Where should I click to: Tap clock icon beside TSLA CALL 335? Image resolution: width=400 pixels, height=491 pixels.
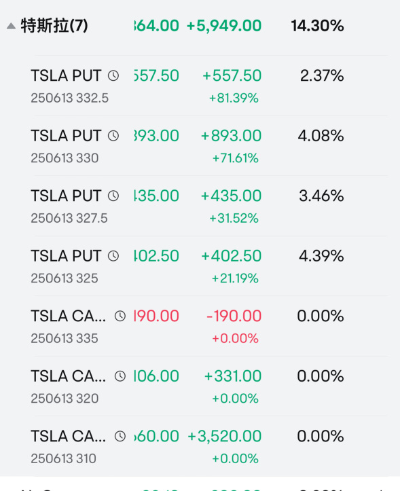tap(120, 316)
